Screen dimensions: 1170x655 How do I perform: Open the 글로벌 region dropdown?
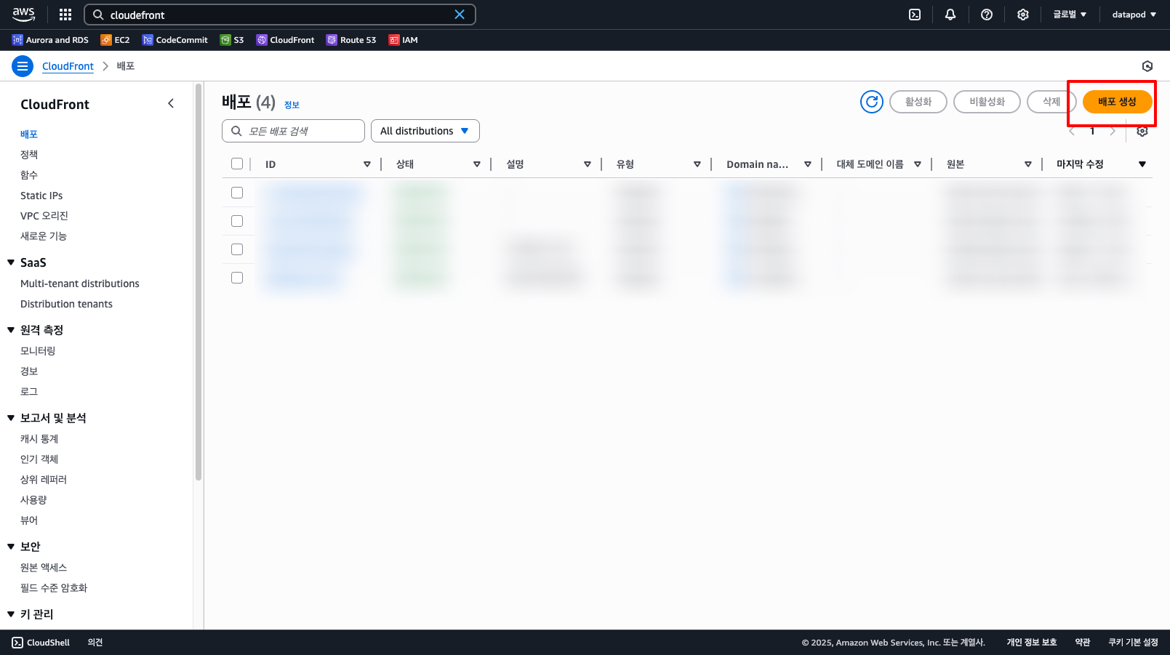pyautogui.click(x=1070, y=15)
